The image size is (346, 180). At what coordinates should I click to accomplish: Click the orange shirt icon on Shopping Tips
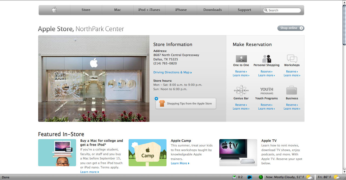(x=162, y=103)
